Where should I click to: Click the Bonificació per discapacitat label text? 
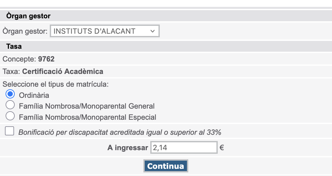point(120,132)
